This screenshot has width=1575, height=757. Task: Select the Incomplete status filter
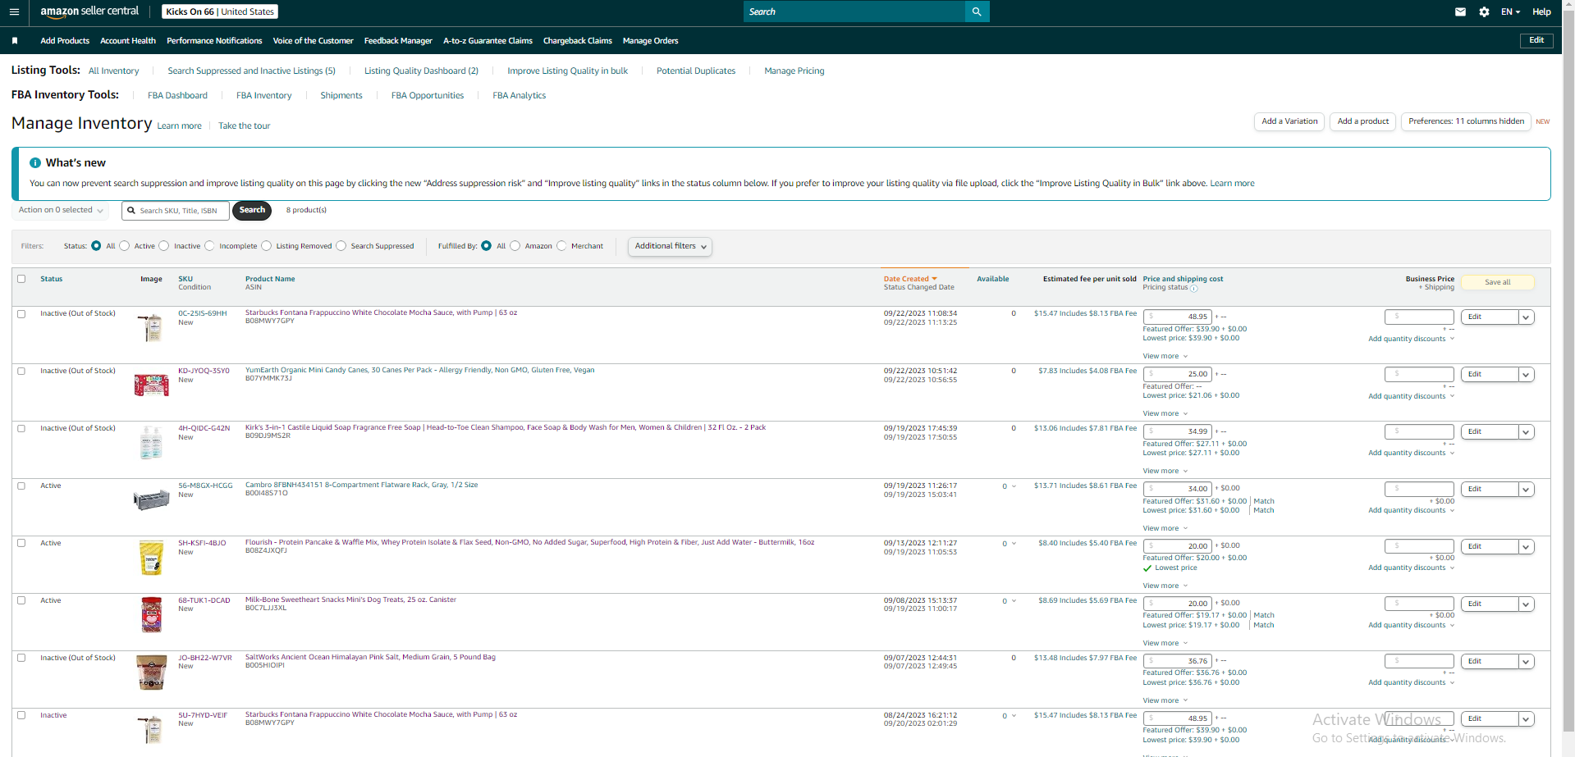click(x=209, y=246)
